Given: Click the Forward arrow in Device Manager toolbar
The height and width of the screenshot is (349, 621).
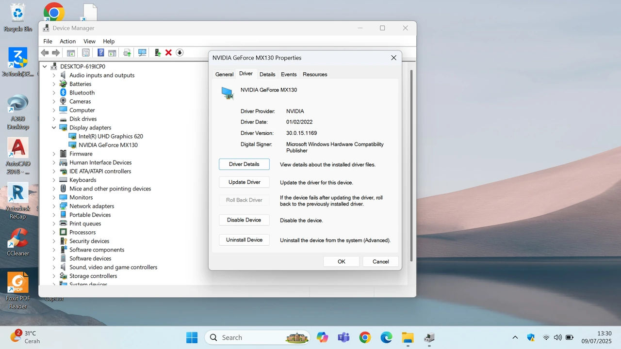Looking at the screenshot, I should [56, 52].
